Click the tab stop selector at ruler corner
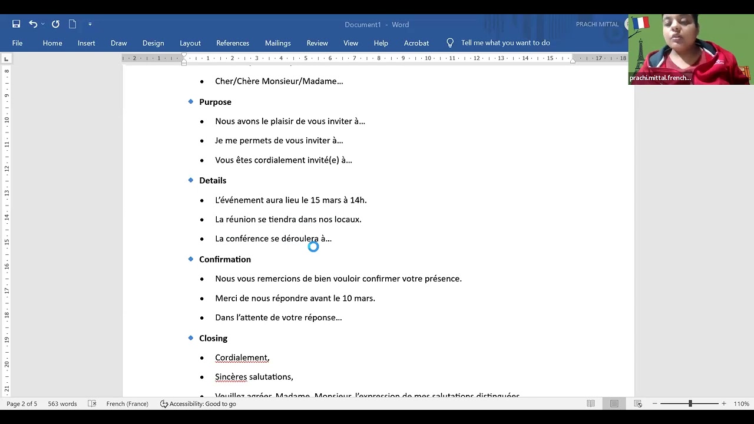The image size is (754, 424). [x=6, y=59]
